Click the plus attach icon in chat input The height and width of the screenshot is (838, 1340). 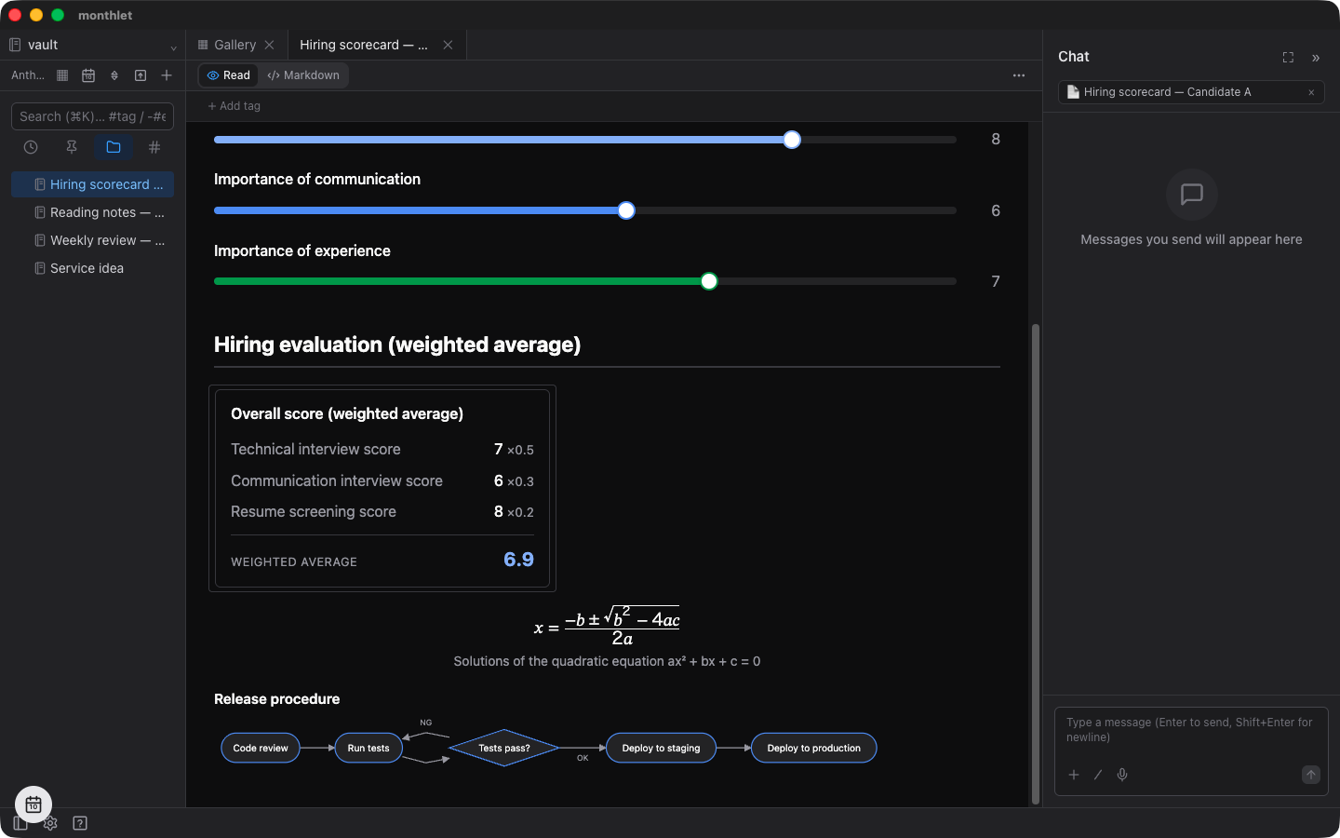pos(1074,775)
